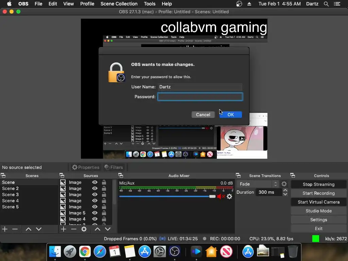
Task: Open Spotlight search in the menu bar
Action: click(326, 4)
